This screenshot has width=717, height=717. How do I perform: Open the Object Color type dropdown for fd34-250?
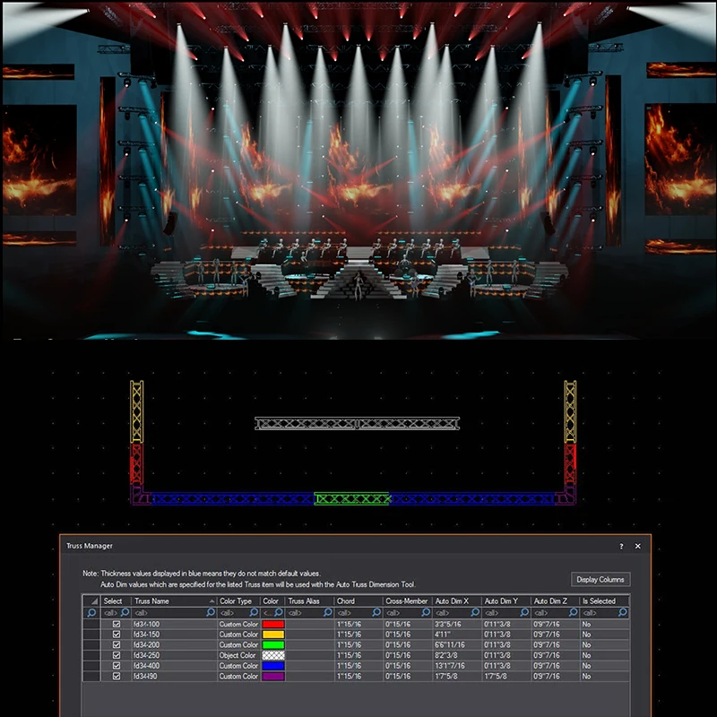238,655
